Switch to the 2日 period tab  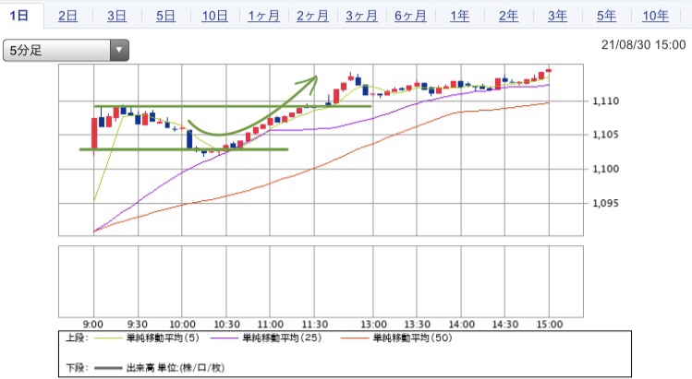pos(68,17)
